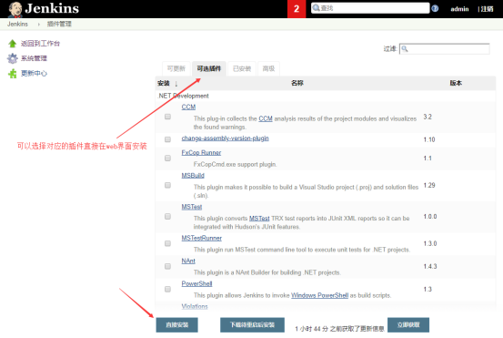This screenshot has width=503, height=338.
Task: Open the MSTestRunner plugin link
Action: [x=202, y=238]
